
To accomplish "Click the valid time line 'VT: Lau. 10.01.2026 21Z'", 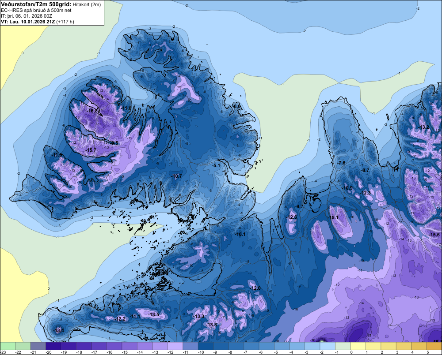I will point(28,22).
